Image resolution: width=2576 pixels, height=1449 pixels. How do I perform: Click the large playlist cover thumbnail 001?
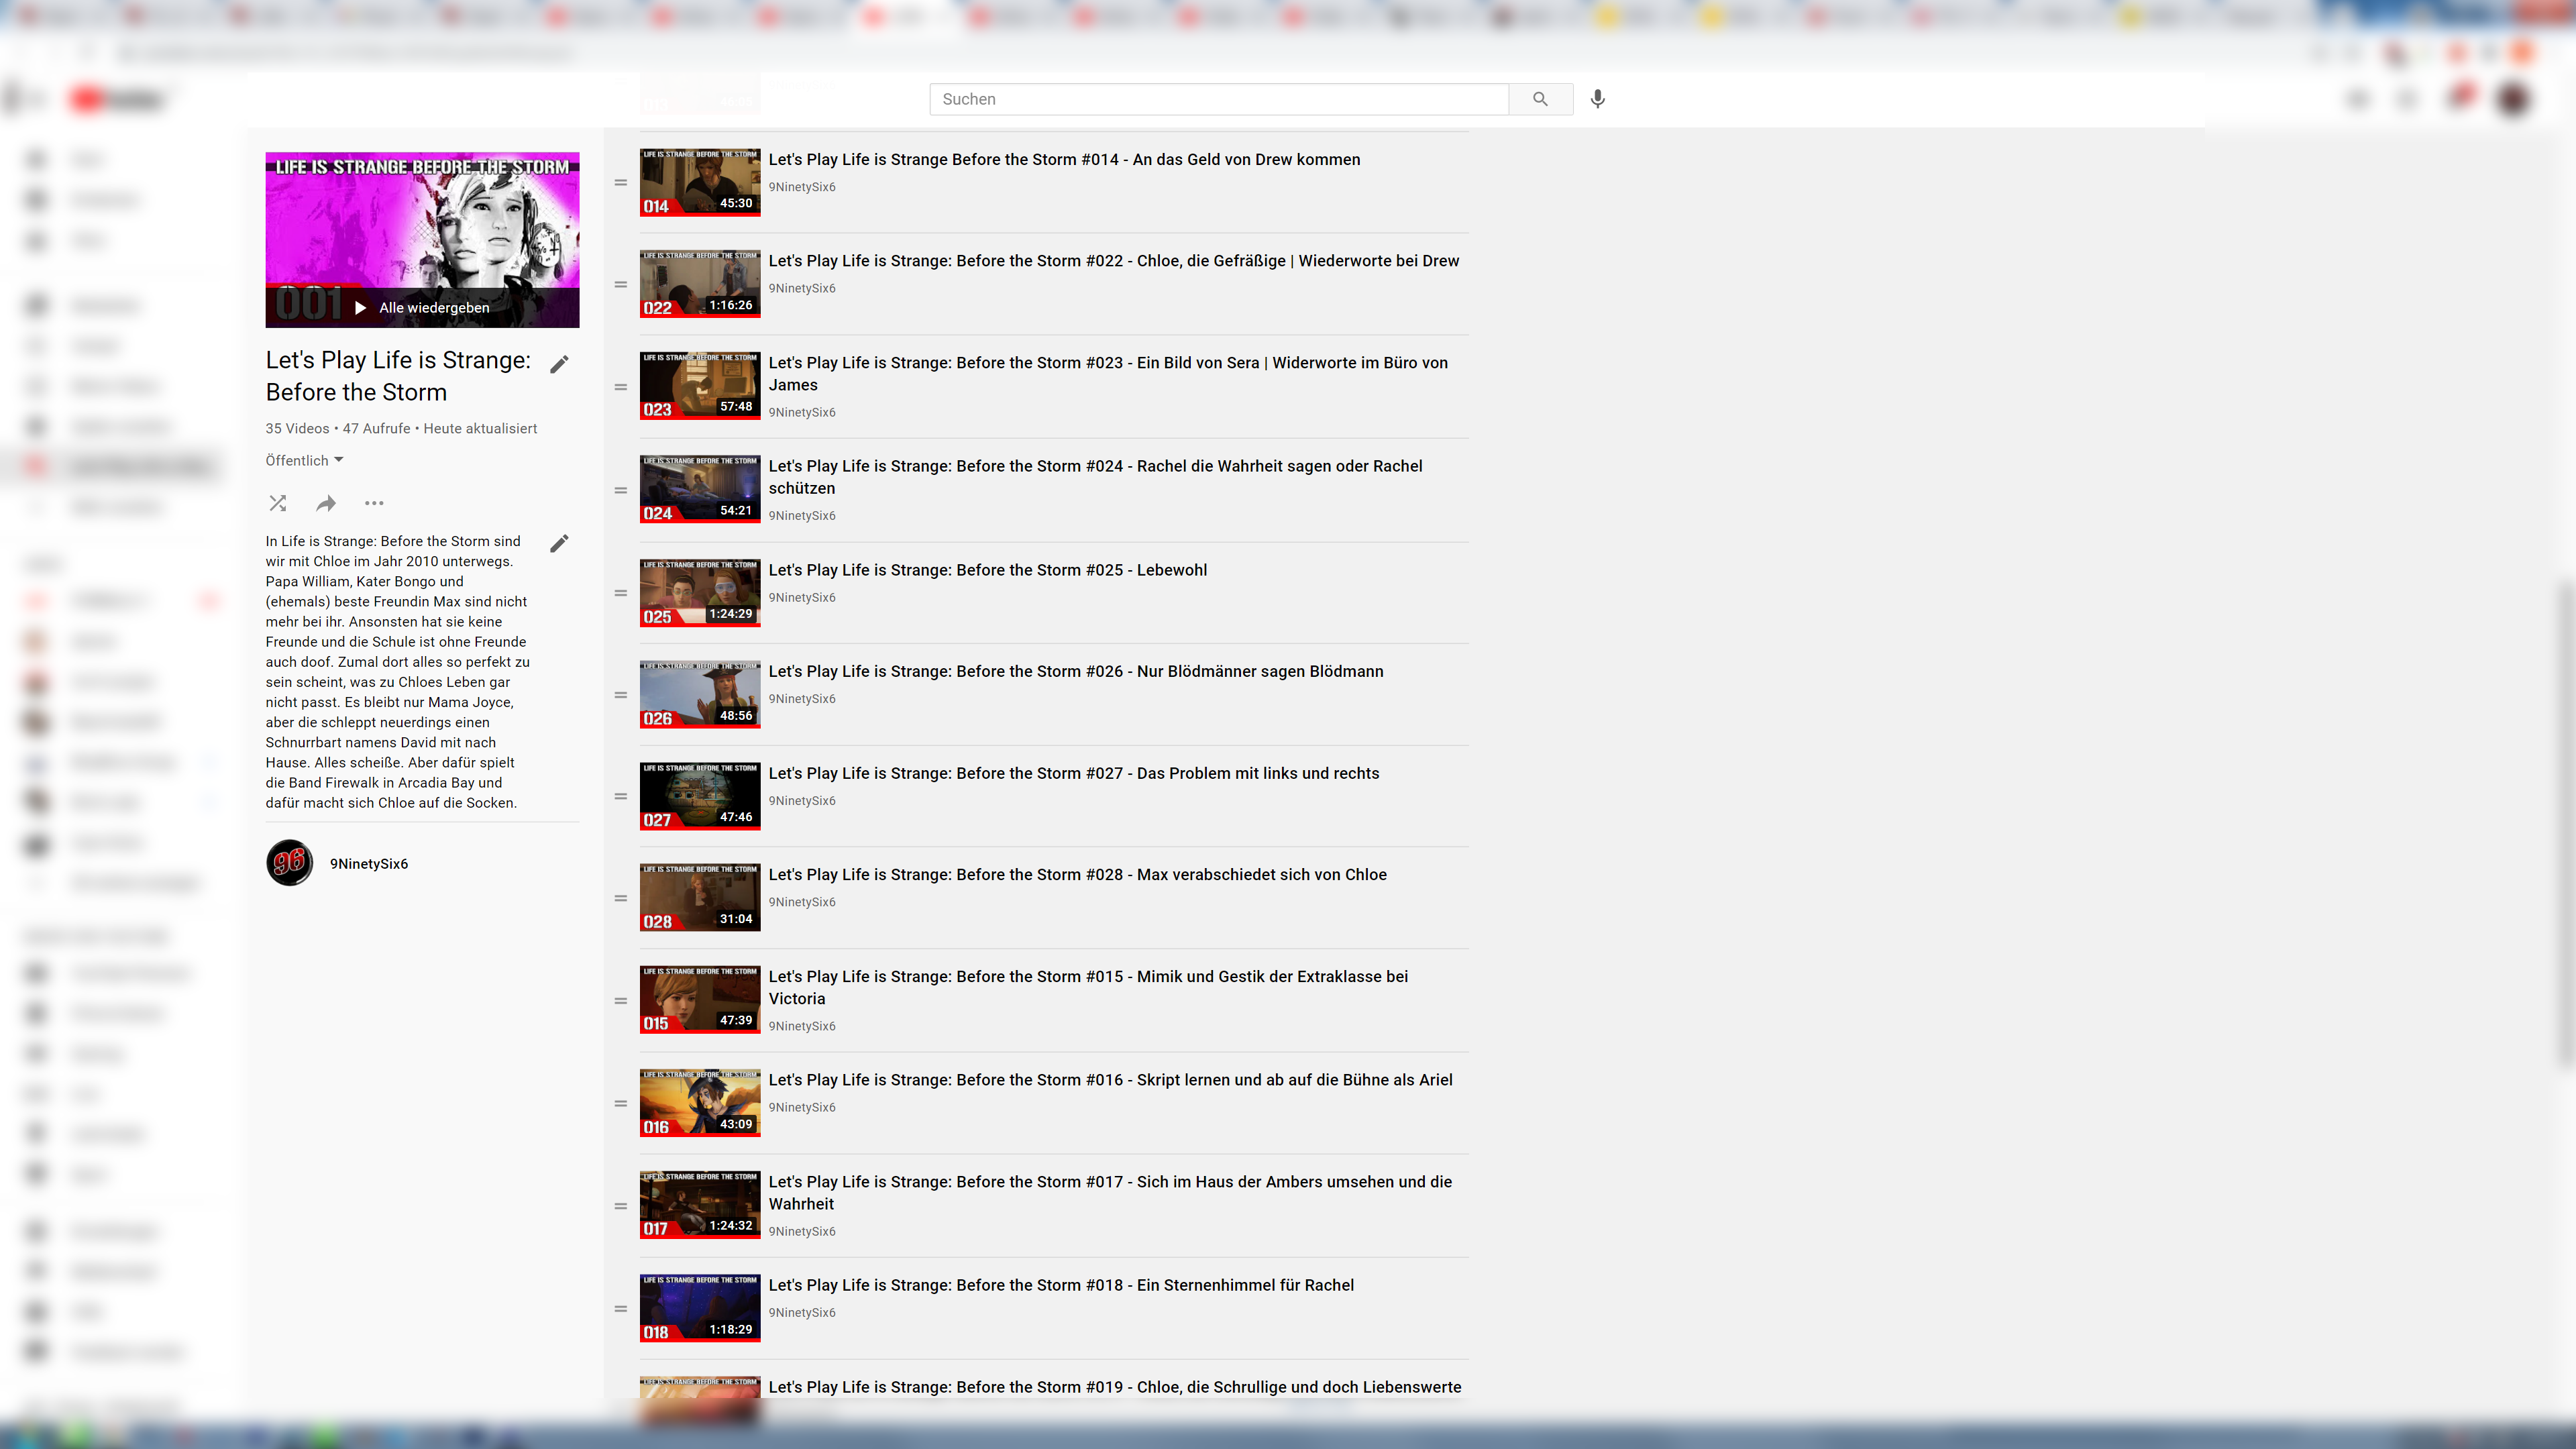coord(422,240)
